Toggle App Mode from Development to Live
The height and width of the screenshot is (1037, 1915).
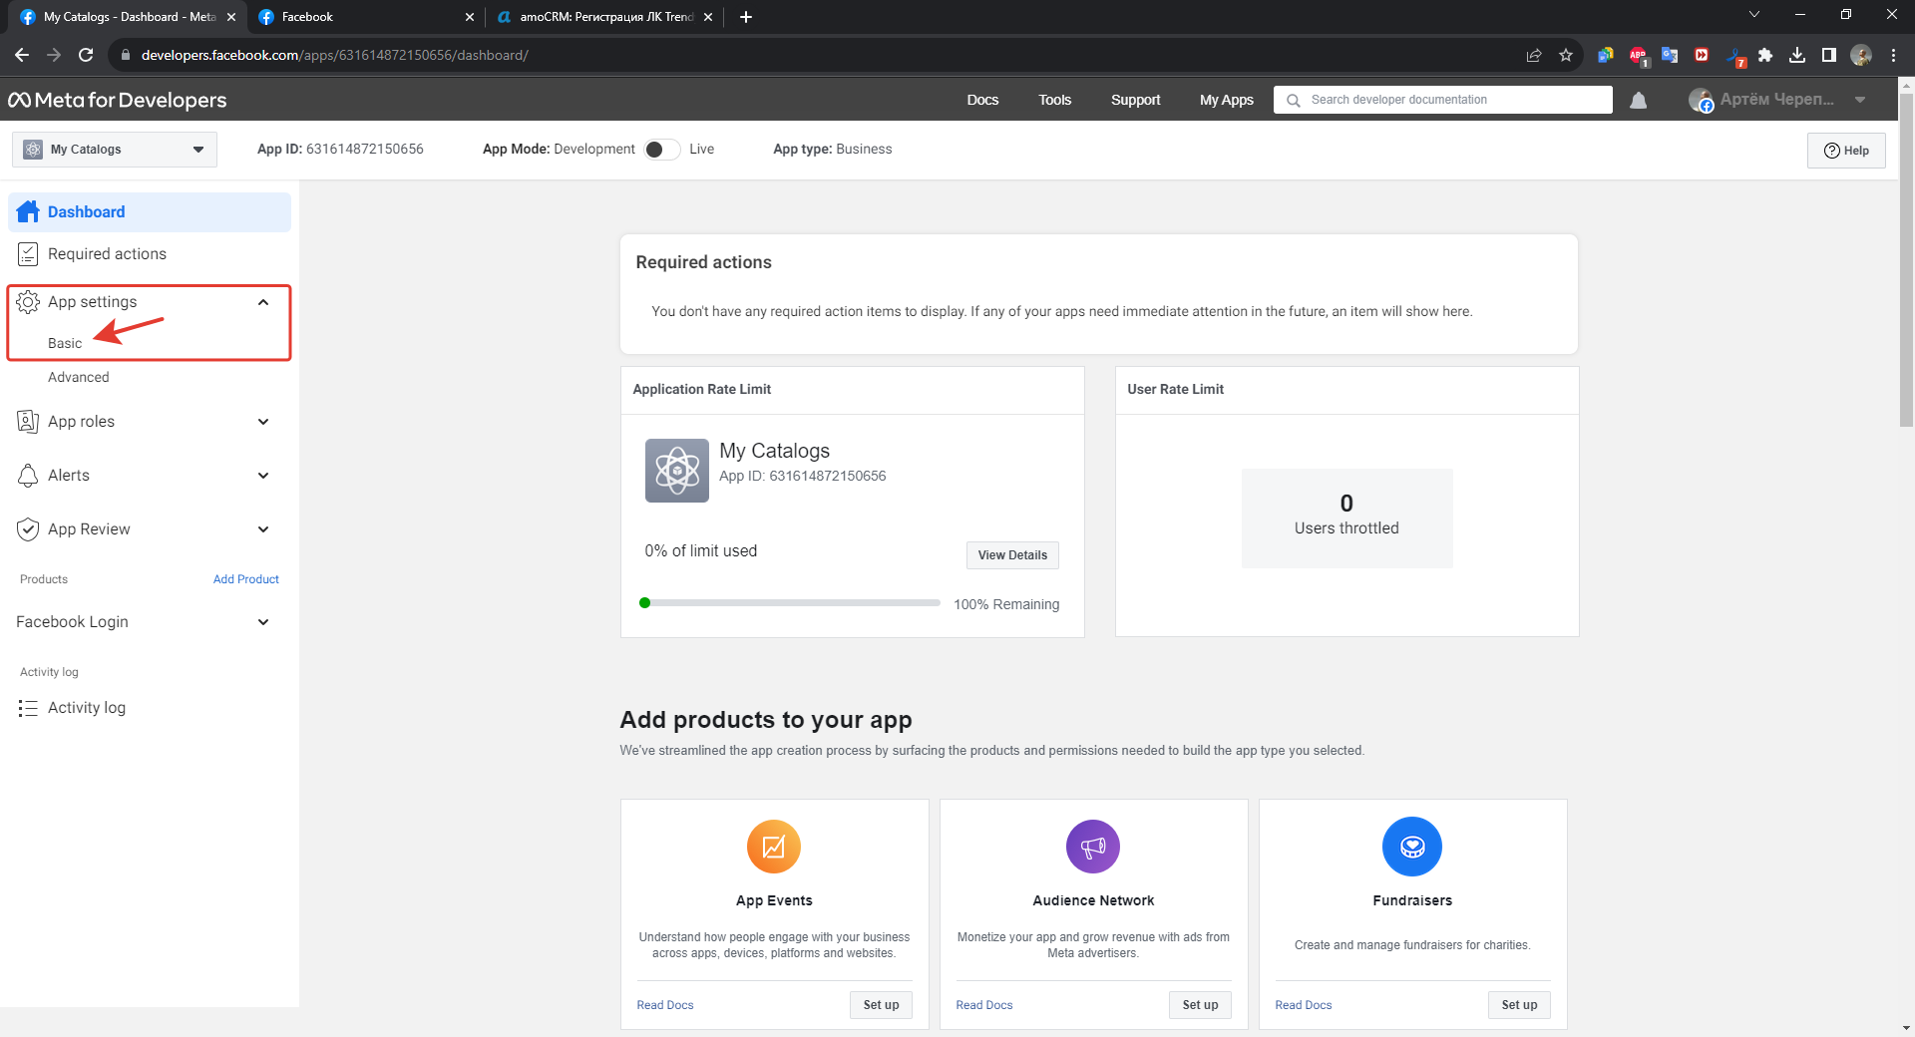point(661,150)
